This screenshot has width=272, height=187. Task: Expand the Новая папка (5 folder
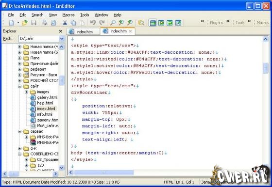click(x=19, y=52)
